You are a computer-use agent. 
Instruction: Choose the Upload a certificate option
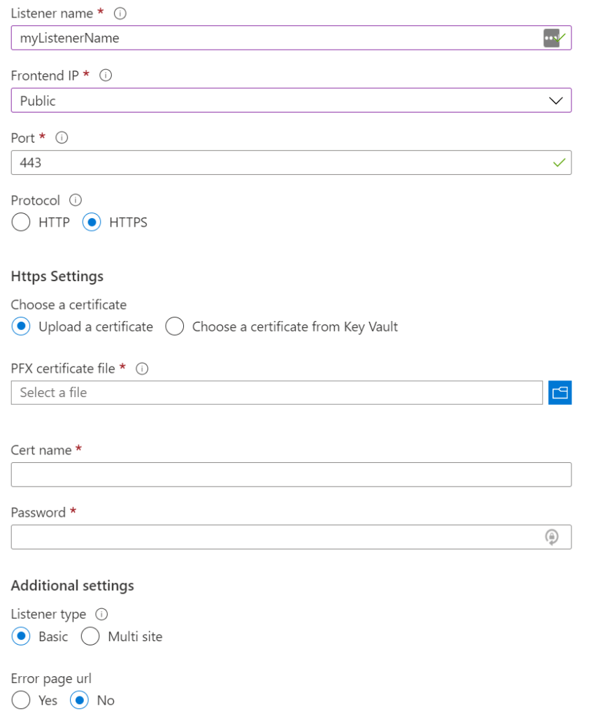click(21, 327)
